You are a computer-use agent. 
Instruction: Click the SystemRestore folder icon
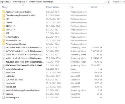pyautogui.click(x=3, y=37)
